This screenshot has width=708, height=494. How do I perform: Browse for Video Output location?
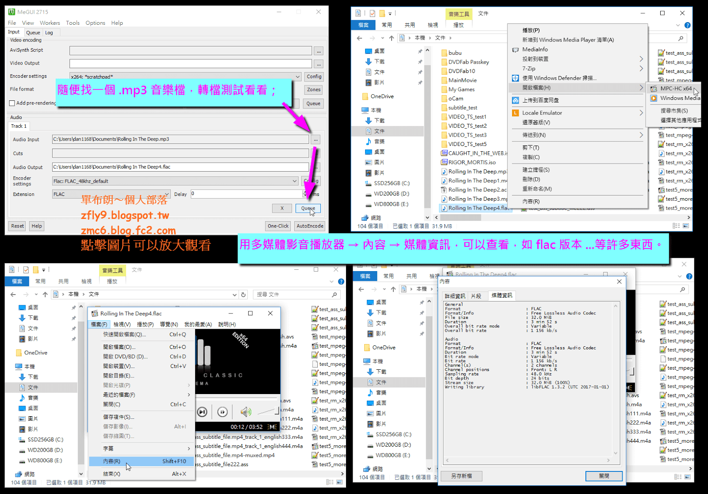click(319, 64)
